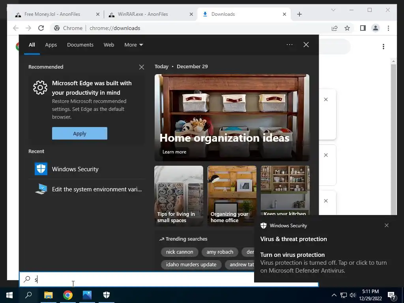Click the Apply button for Edge settings
The width and height of the screenshot is (404, 303).
[80, 133]
